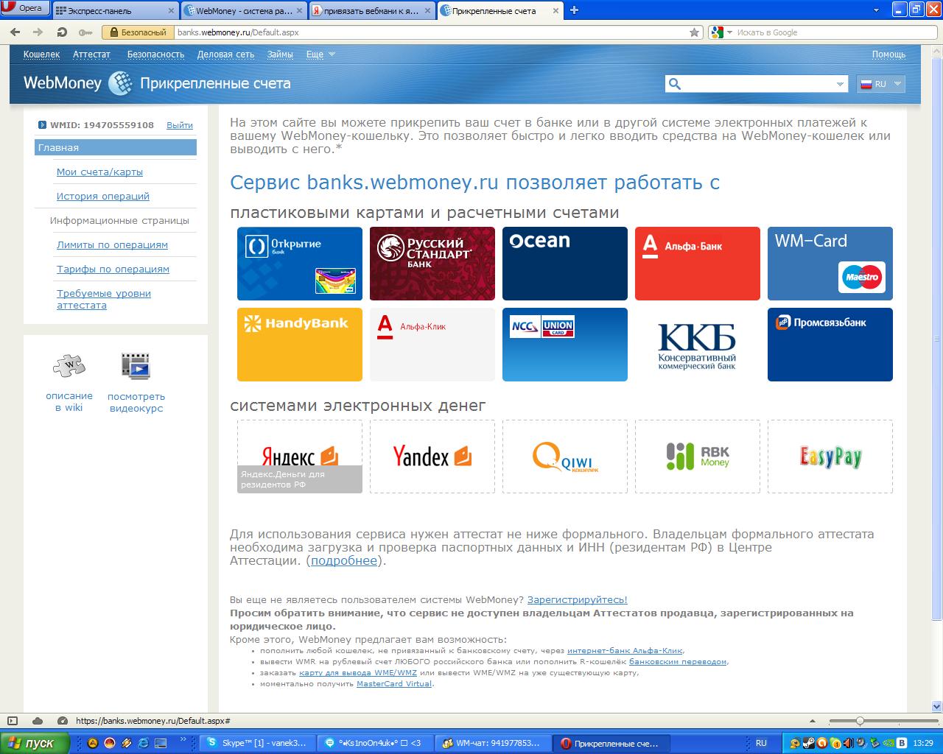Switch to the Yandex привязать вебмани tab

click(371, 10)
